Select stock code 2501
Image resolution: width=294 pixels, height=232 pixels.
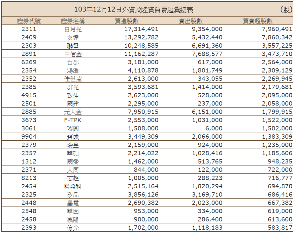(29, 104)
